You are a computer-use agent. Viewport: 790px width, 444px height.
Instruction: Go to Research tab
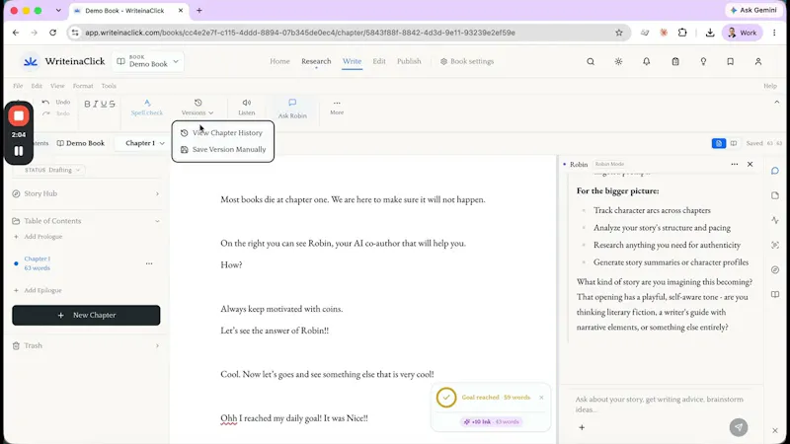[x=316, y=61]
